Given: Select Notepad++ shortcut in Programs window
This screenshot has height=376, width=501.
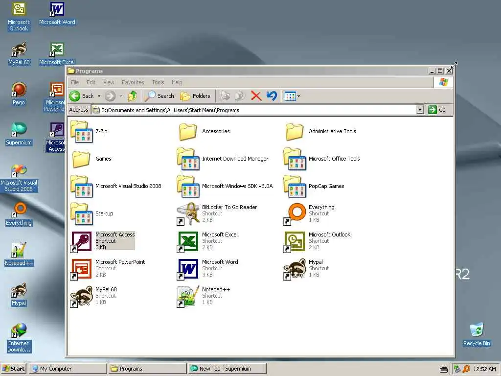Looking at the screenshot, I should coord(204,296).
